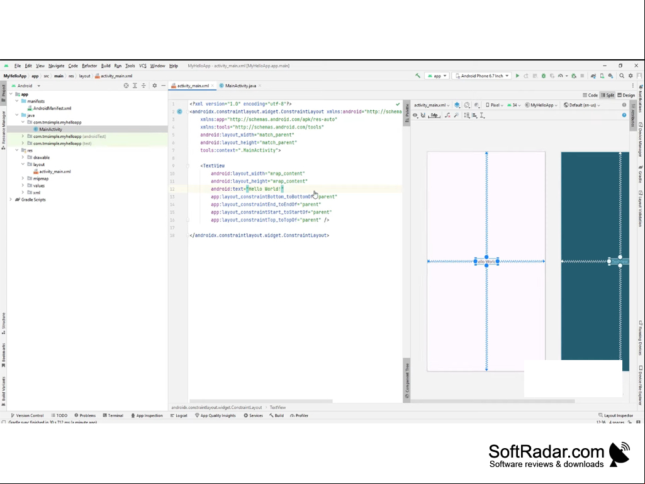The image size is (645, 484).
Task: Open Logcat tool window
Action: pyautogui.click(x=179, y=415)
